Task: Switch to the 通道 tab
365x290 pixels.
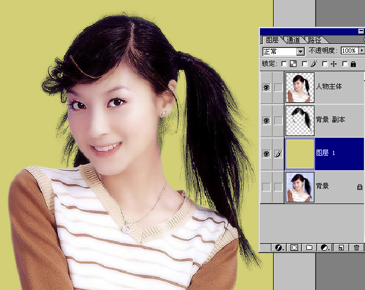Action: 293,40
